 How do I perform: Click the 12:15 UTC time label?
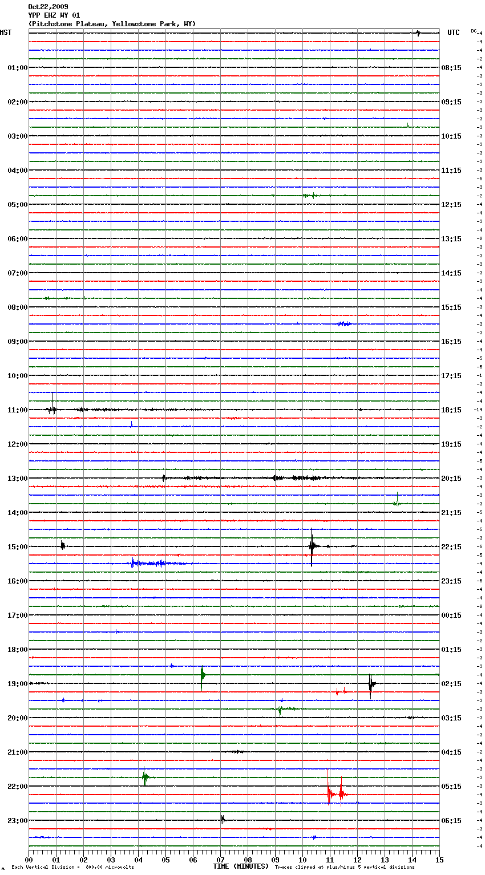[451, 205]
